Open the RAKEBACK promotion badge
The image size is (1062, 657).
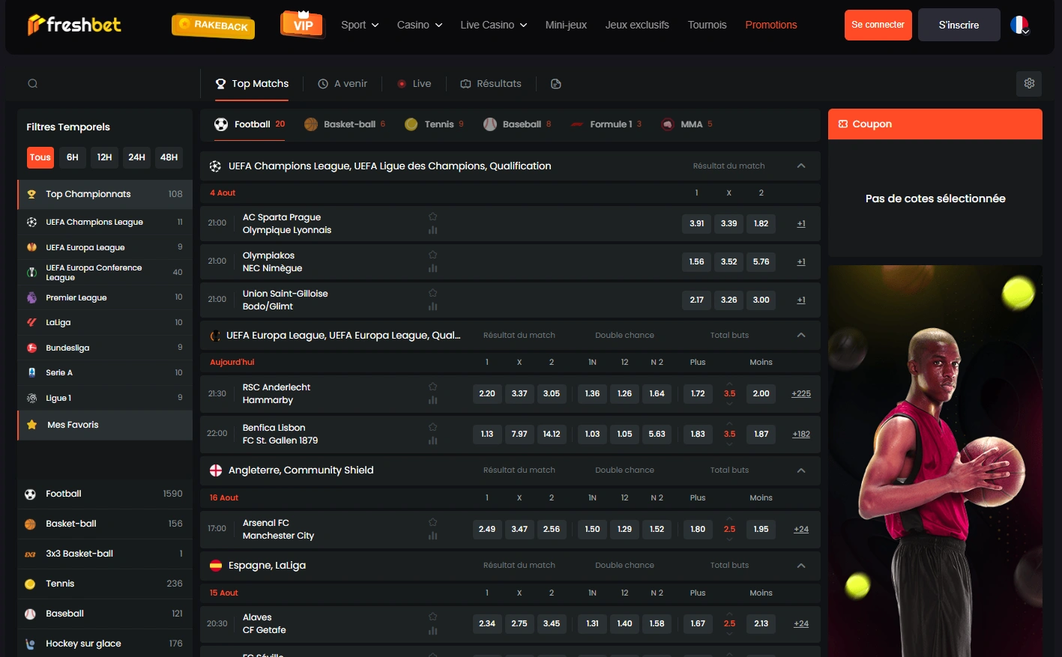[214, 25]
